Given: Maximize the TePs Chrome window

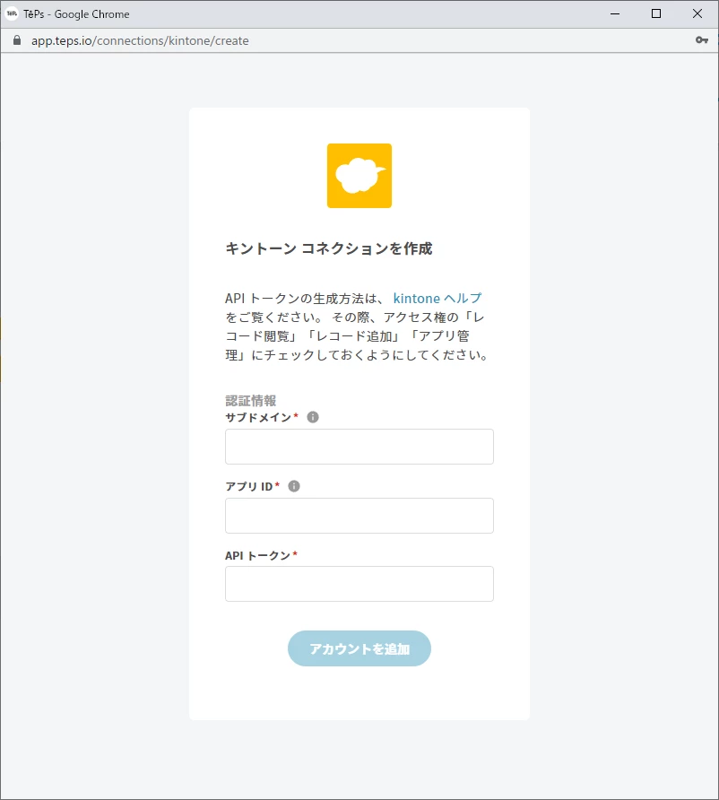Looking at the screenshot, I should click(656, 13).
